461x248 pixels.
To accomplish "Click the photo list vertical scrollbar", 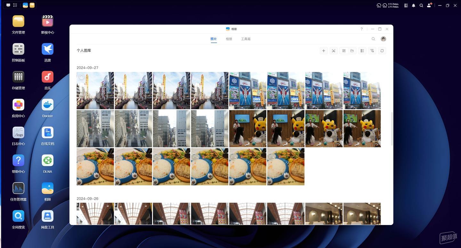I will click(x=392, y=129).
